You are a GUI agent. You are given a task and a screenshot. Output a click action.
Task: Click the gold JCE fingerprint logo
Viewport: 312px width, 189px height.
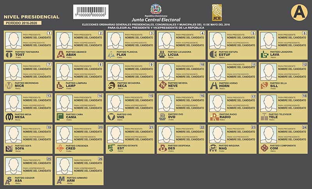click(217, 12)
